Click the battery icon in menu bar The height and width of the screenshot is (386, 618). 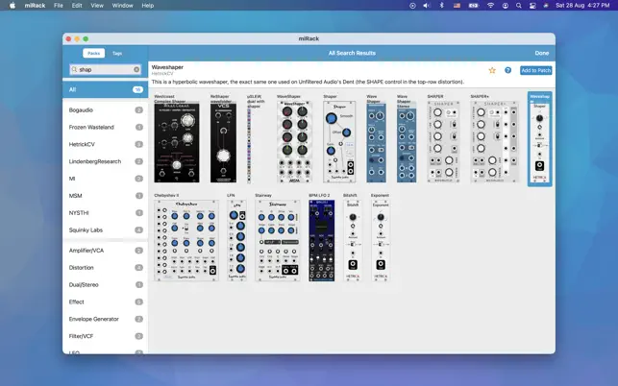point(474,6)
